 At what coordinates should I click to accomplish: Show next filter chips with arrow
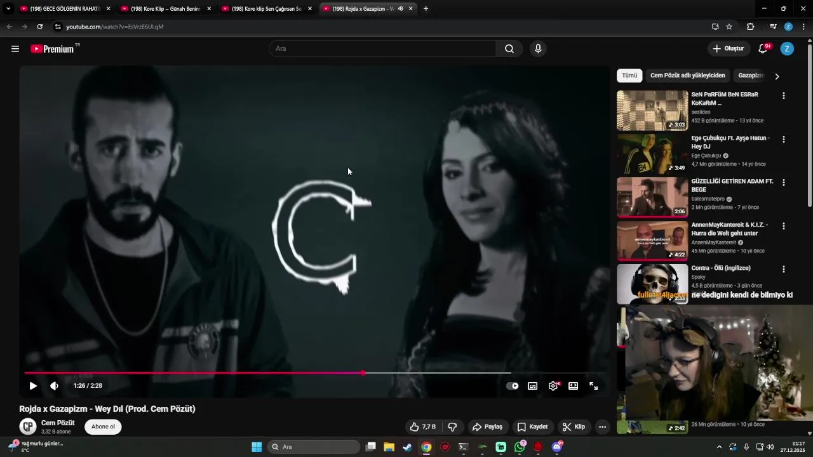(777, 76)
